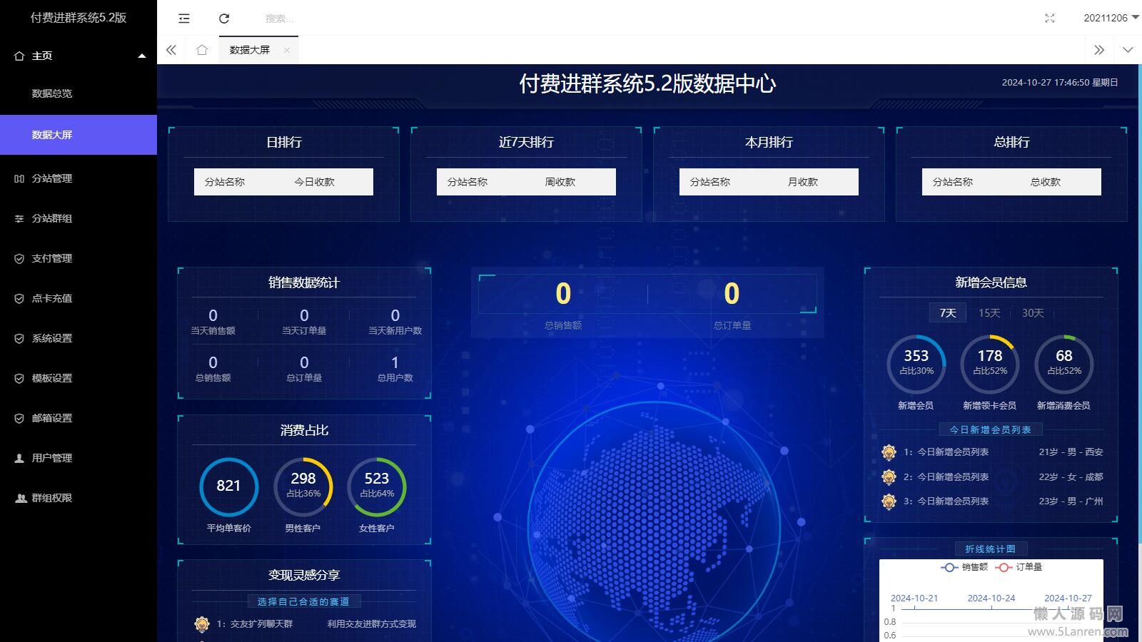
Task: Open the 20211206 user dropdown
Action: tap(1110, 19)
